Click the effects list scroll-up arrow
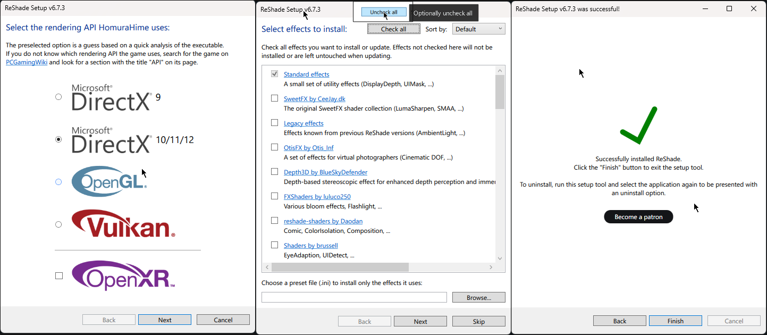The width and height of the screenshot is (767, 335). [500, 70]
